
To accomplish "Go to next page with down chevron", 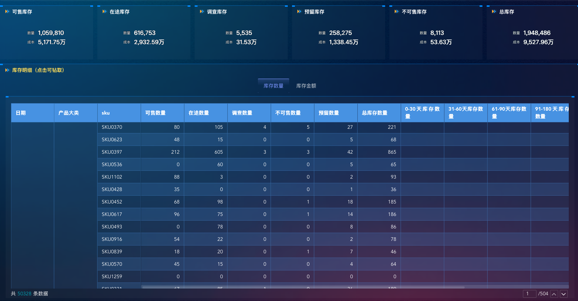I will click(563, 294).
